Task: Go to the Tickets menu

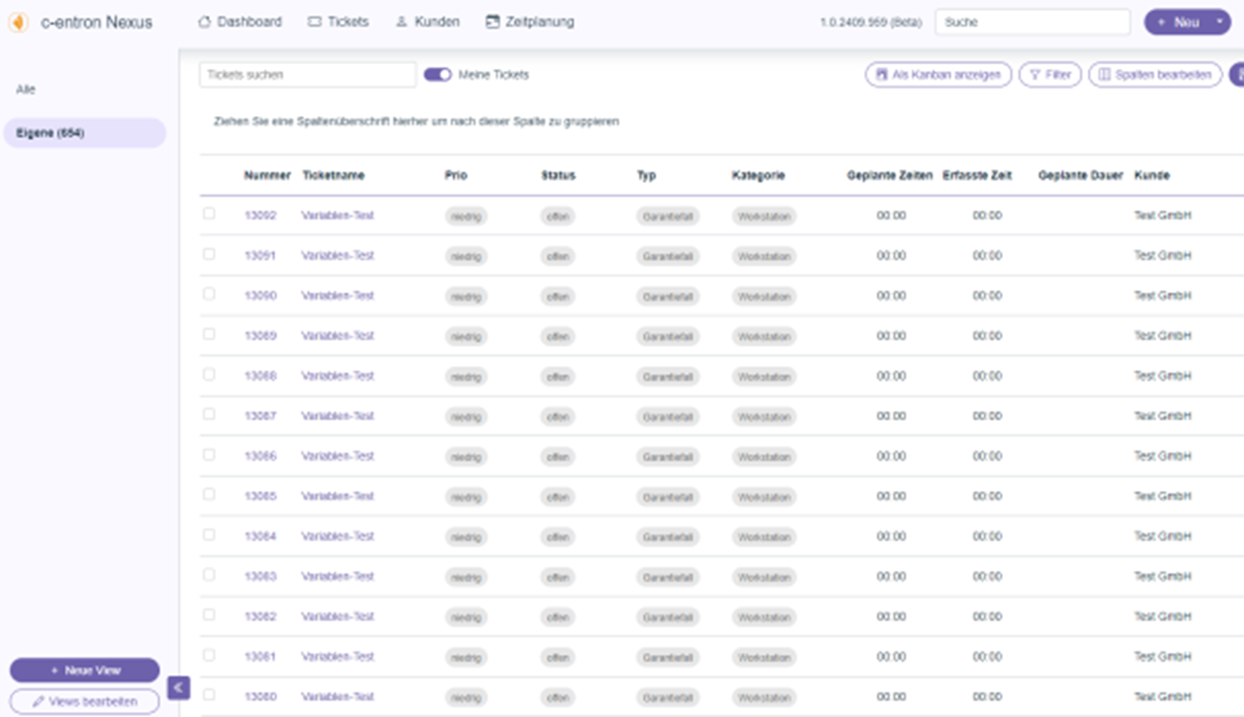Action: coord(338,22)
